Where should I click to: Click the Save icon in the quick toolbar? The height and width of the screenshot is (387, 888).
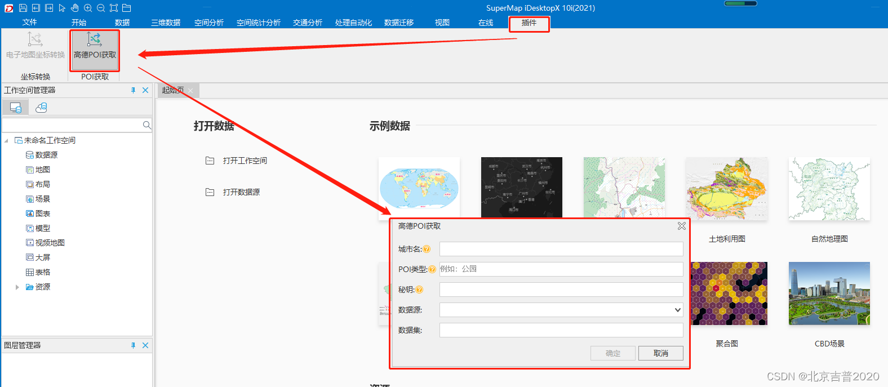click(23, 8)
